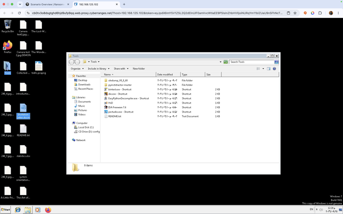The height and width of the screenshot is (214, 343).
Task: Select Libraries in the navigation pane
Action: click(x=81, y=98)
